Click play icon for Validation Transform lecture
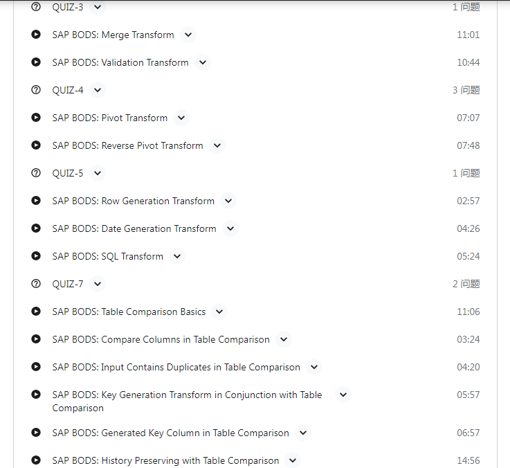Screen dimensions: 510x468 click(x=36, y=62)
